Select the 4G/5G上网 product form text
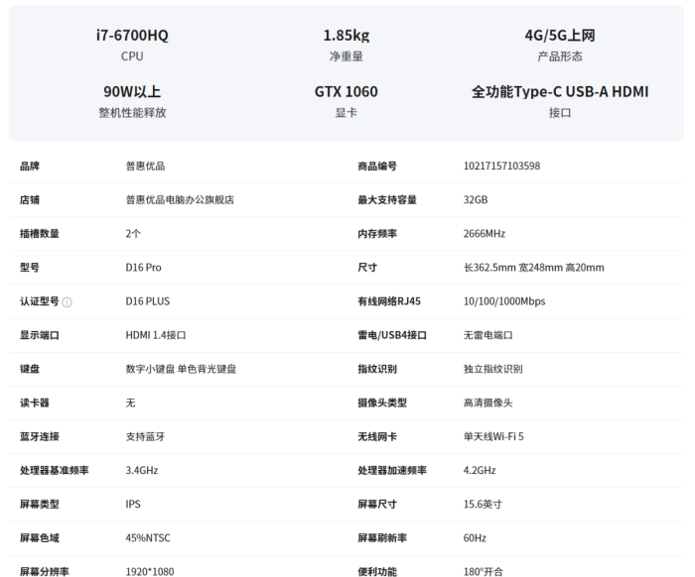 [560, 36]
